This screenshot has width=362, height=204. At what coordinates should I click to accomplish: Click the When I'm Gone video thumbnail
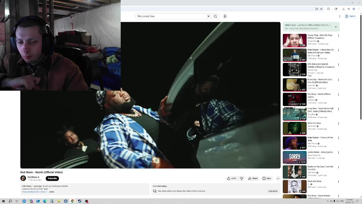[x=295, y=128]
